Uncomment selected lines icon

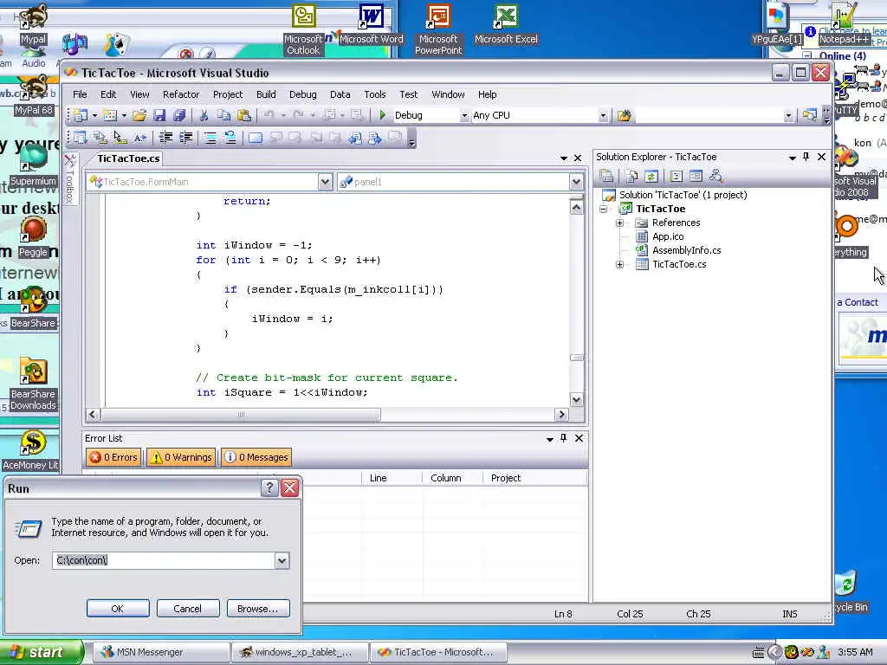coord(230,138)
